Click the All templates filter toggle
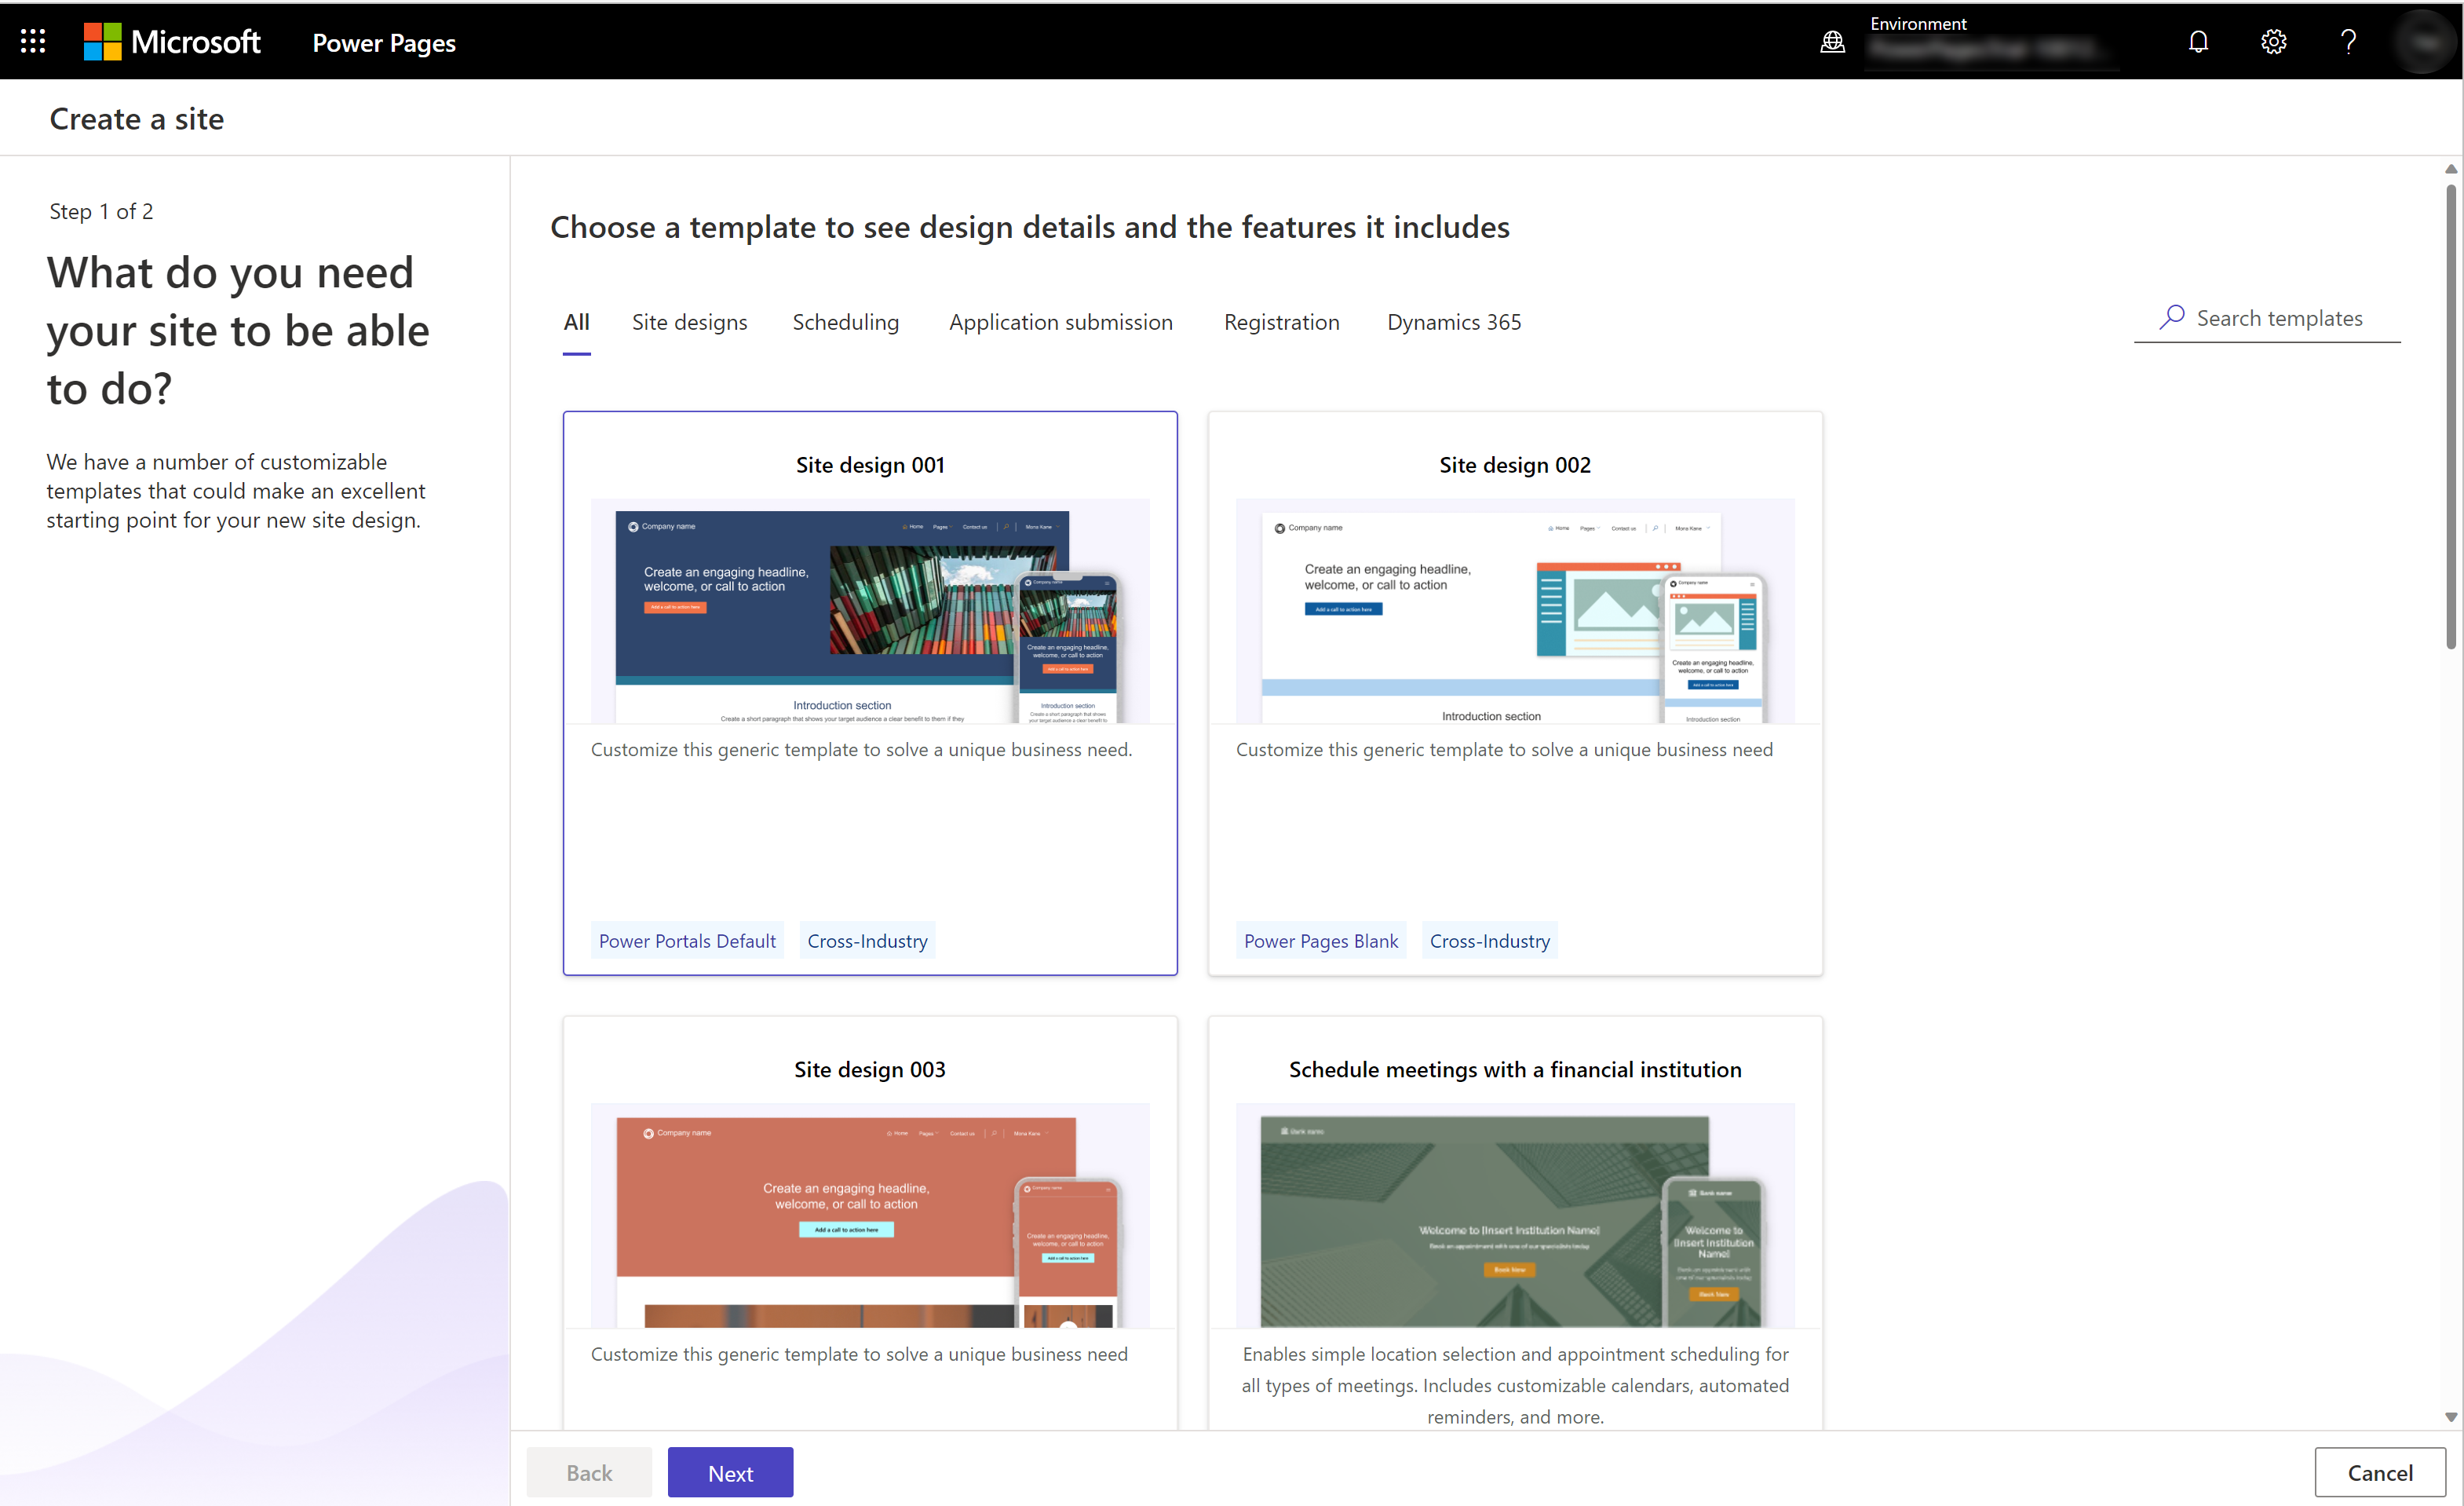Image resolution: width=2464 pixels, height=1506 pixels. 575,320
